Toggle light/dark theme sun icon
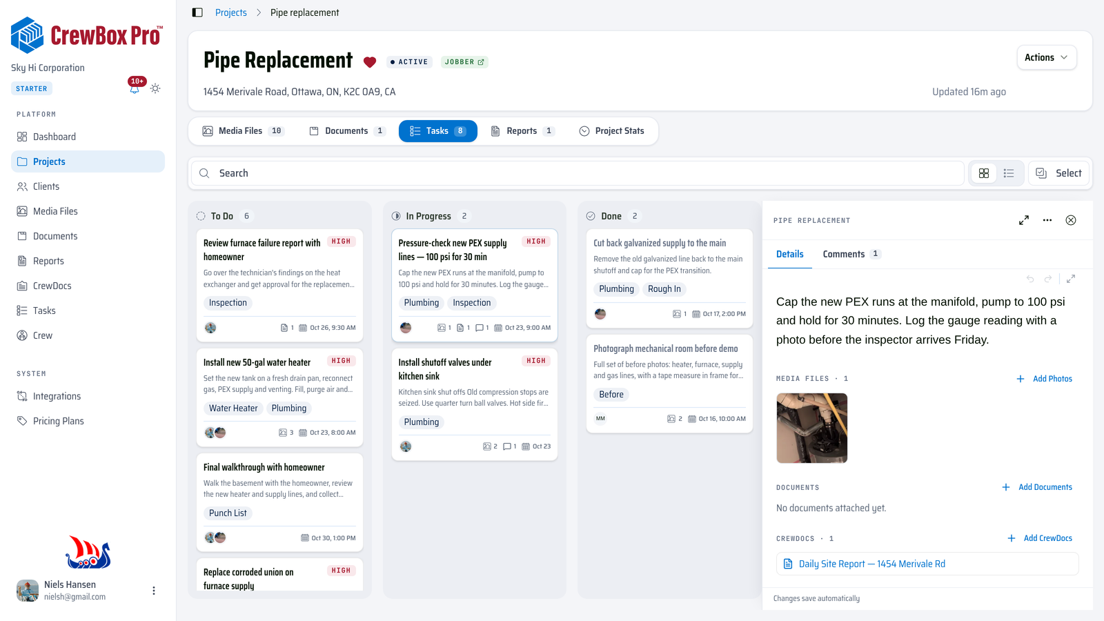Image resolution: width=1104 pixels, height=621 pixels. coord(155,88)
